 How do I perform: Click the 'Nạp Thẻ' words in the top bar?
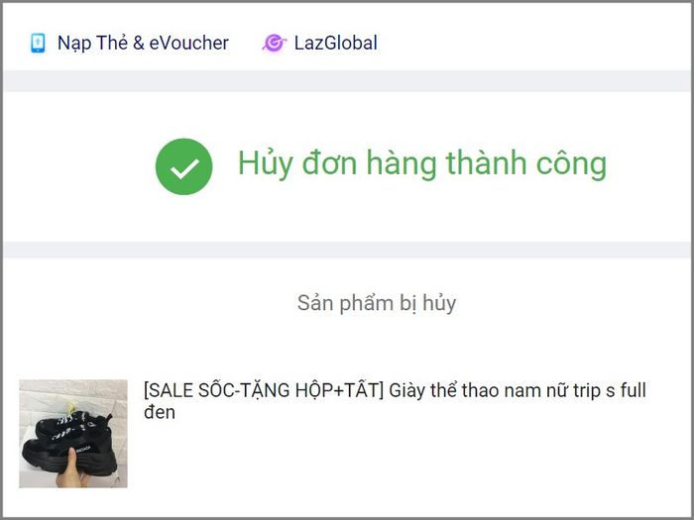(92, 43)
